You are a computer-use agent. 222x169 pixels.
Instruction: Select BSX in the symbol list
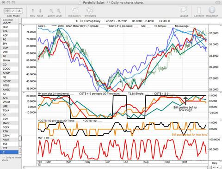coord(10,144)
